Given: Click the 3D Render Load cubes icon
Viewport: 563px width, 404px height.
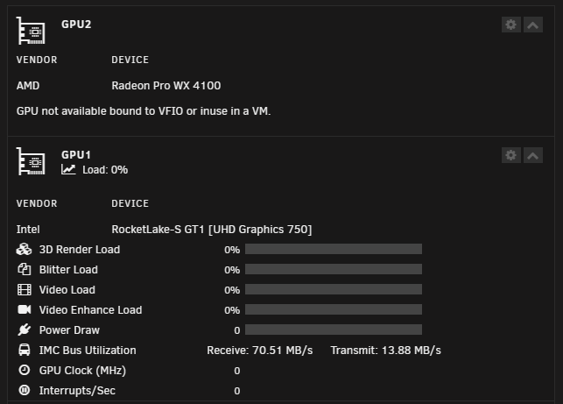Looking at the screenshot, I should pos(24,249).
